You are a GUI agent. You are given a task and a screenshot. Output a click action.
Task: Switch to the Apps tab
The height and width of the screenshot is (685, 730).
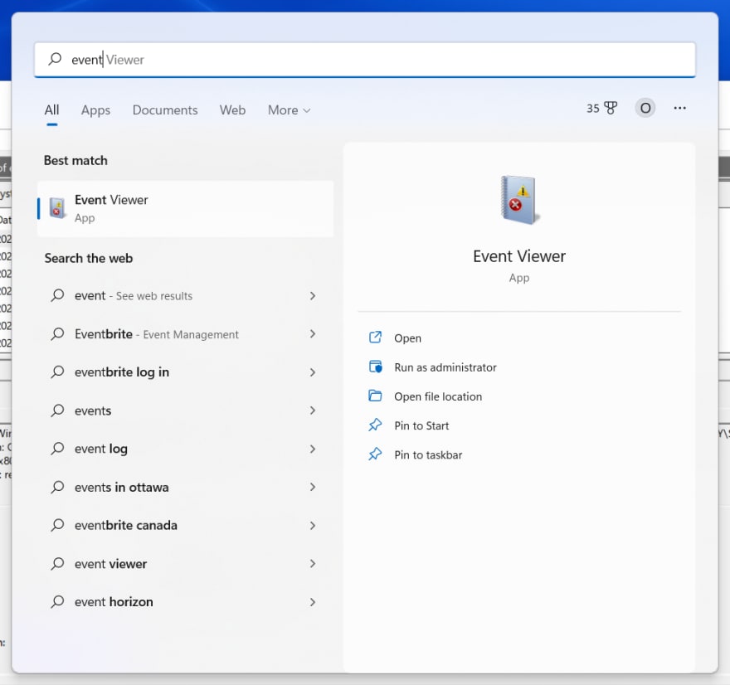95,110
